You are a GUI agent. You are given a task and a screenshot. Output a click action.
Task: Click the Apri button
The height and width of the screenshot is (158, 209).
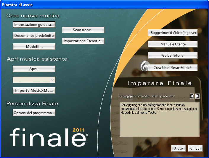click(x=34, y=69)
